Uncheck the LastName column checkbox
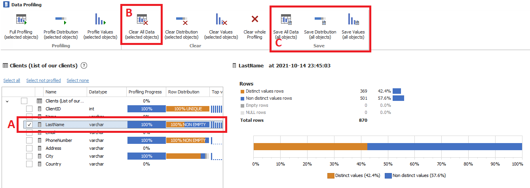The height and width of the screenshot is (188, 530). click(29, 125)
